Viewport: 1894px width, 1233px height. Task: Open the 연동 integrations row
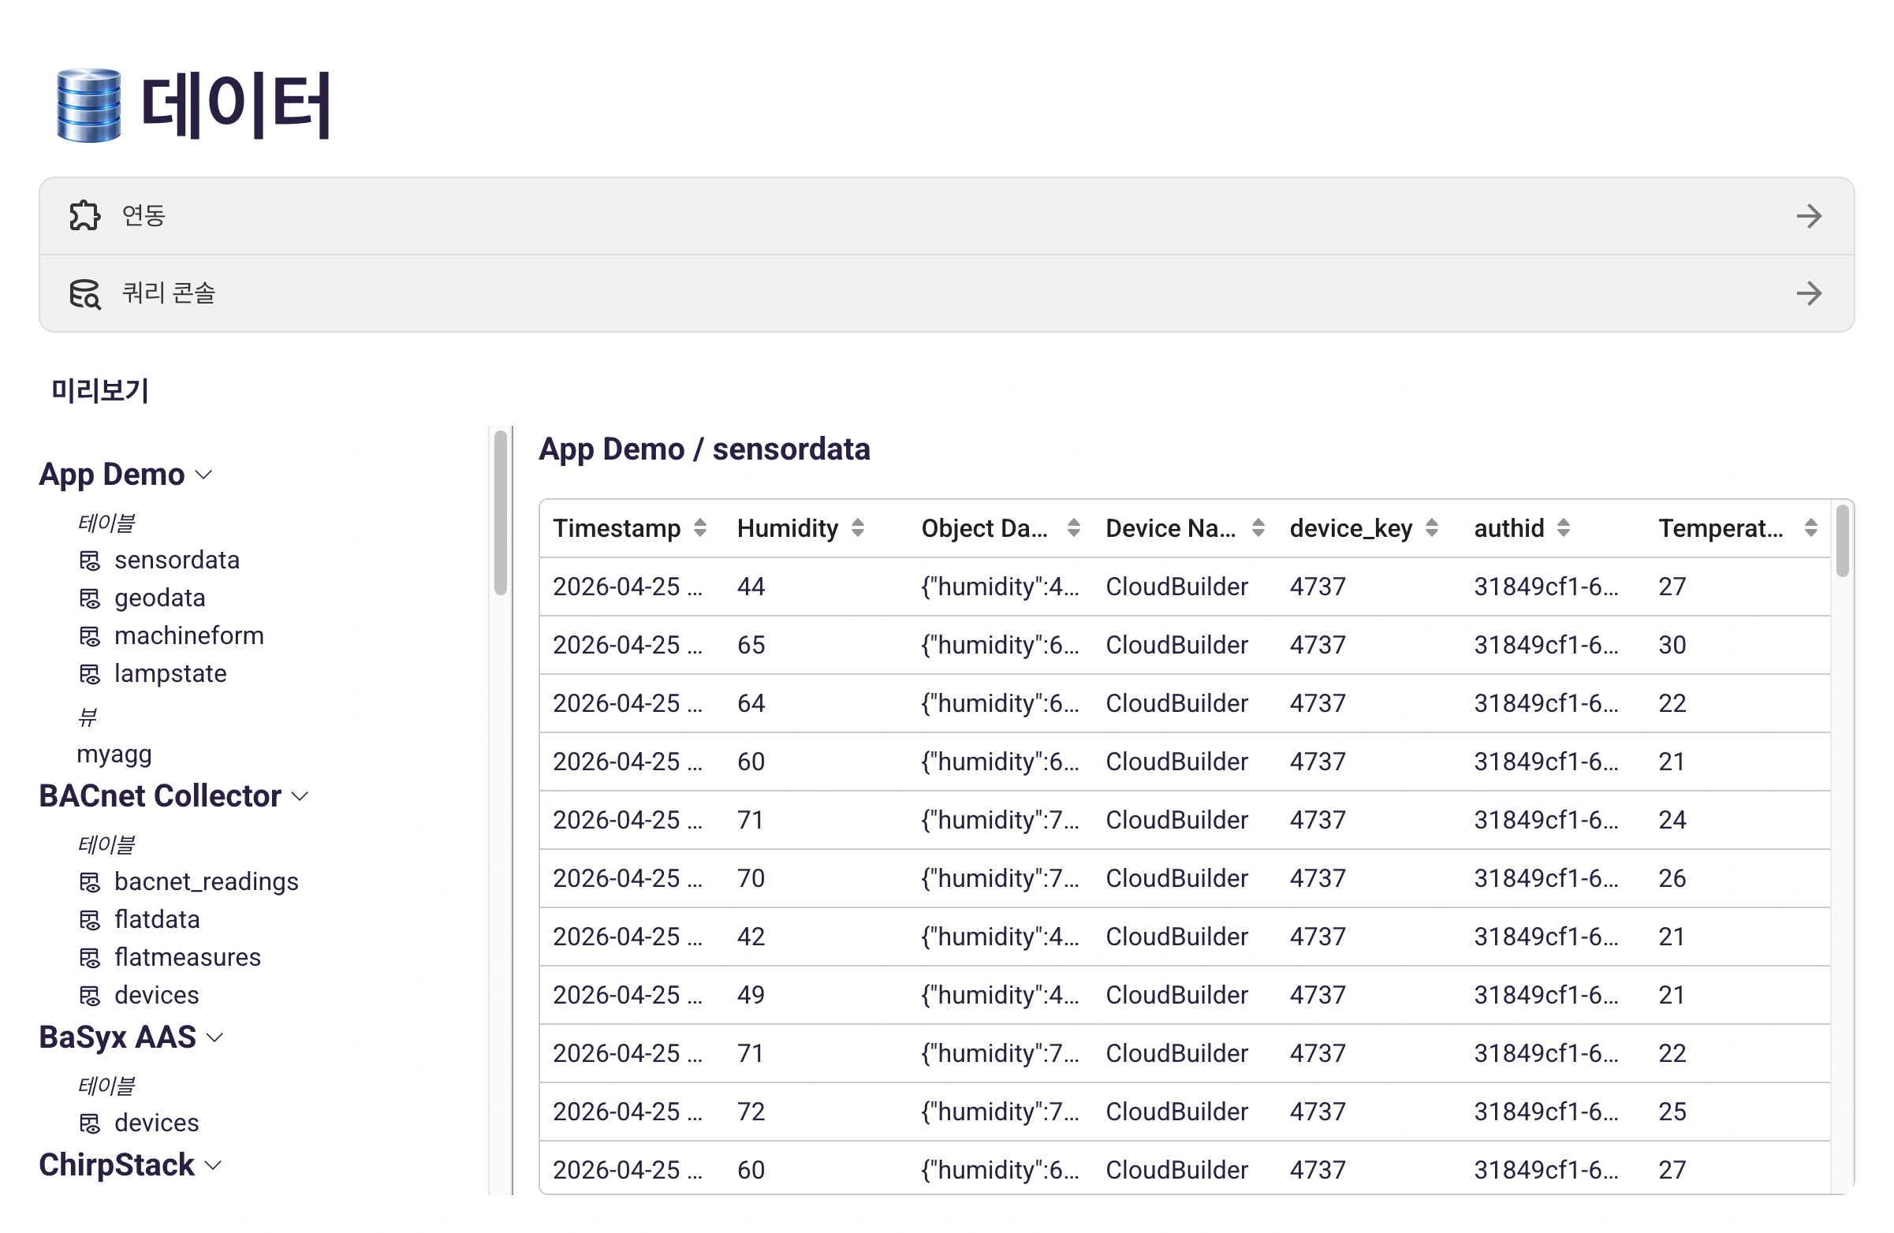tap(946, 215)
